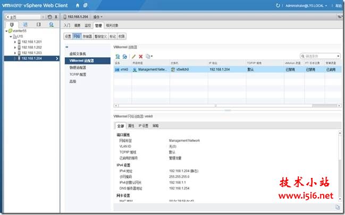Collapse the LYS datacenter node

coord(11,37)
